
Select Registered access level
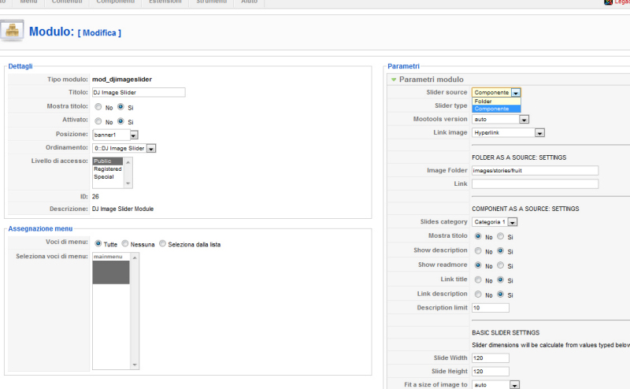[x=108, y=169]
